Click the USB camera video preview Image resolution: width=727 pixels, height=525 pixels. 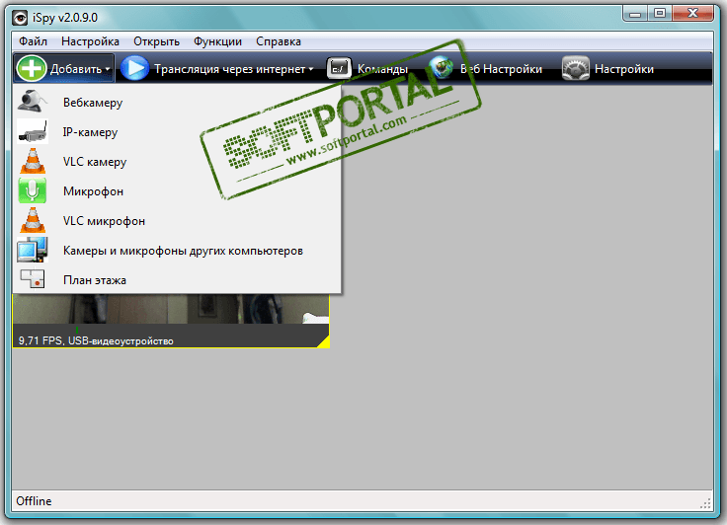(x=171, y=309)
